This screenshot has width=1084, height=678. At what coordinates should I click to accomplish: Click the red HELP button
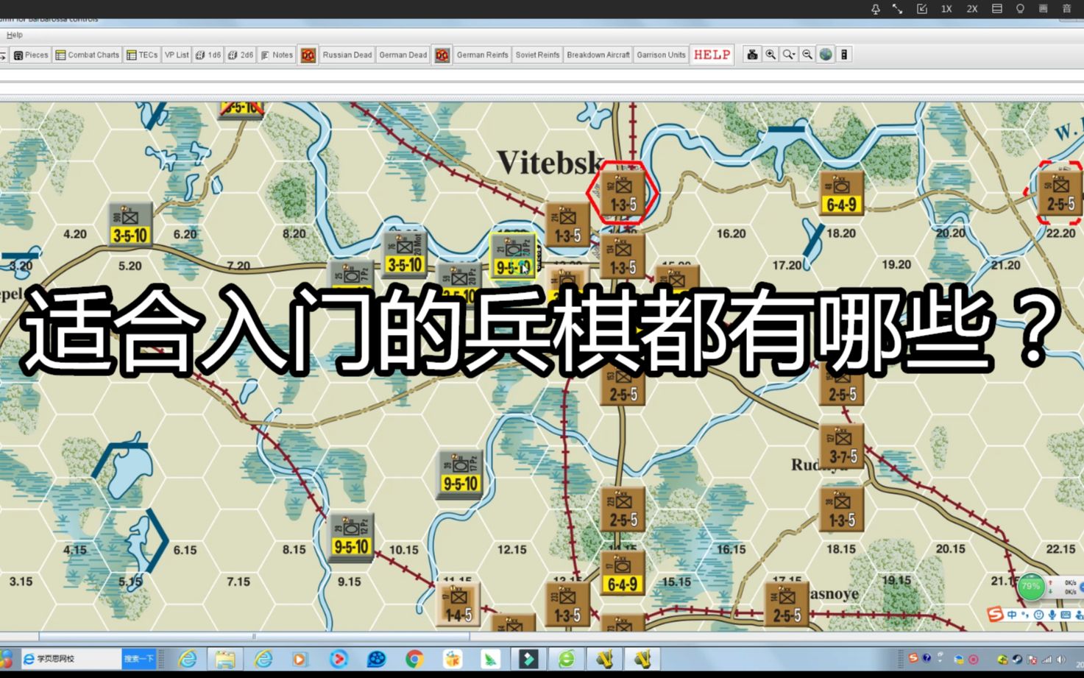(x=712, y=55)
